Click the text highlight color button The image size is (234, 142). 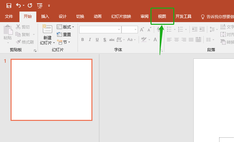click(x=144, y=40)
